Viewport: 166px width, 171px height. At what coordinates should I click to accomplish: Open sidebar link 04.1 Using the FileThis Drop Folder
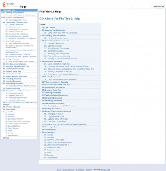click(x=17, y=44)
